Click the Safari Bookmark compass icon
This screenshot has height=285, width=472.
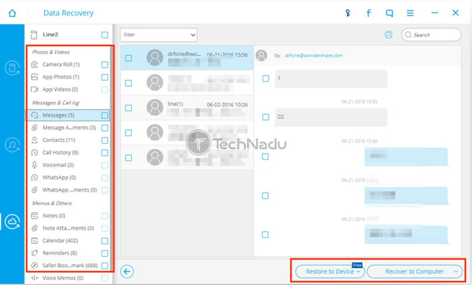(34, 266)
